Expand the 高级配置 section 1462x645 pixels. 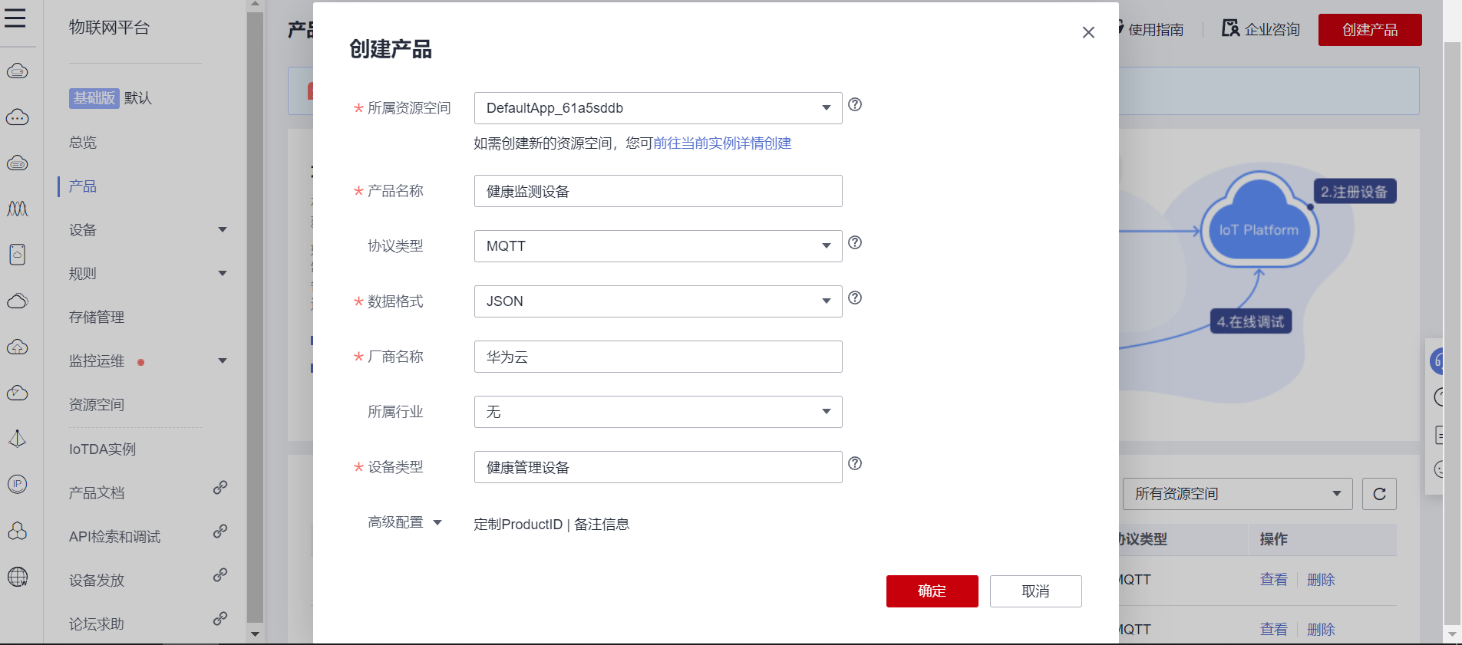click(x=404, y=522)
